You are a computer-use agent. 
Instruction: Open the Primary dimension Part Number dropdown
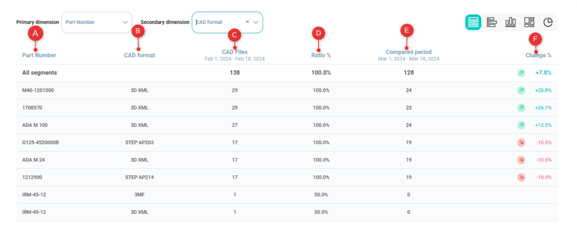coord(96,22)
